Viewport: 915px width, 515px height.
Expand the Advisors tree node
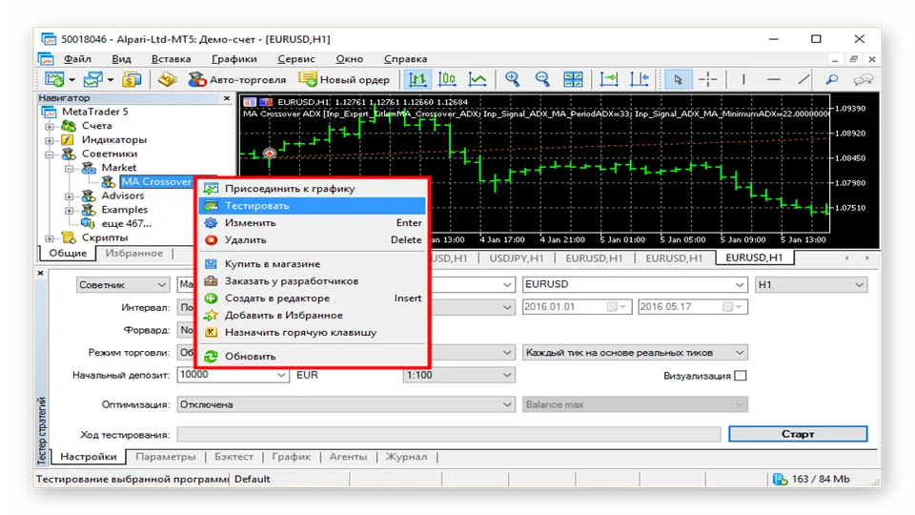pos(69,196)
